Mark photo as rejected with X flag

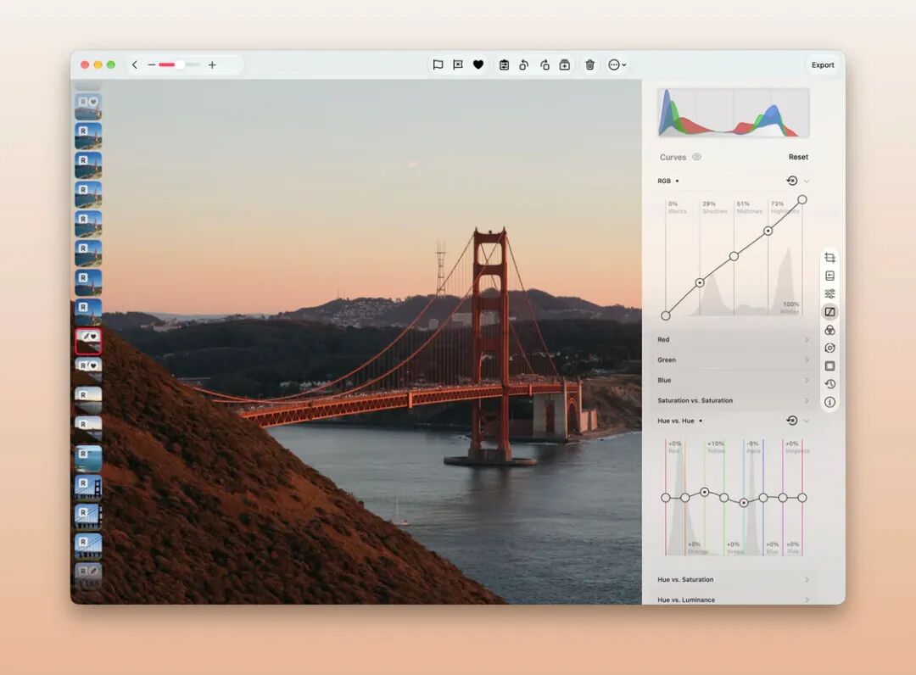pyautogui.click(x=458, y=64)
